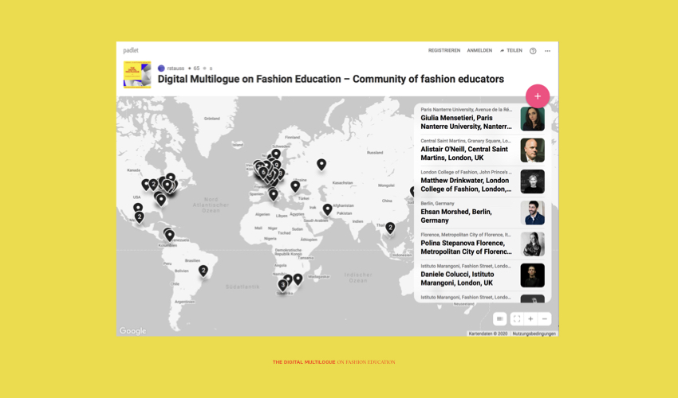Toggle the post list panel button
This screenshot has width=678, height=398.
pyautogui.click(x=499, y=319)
